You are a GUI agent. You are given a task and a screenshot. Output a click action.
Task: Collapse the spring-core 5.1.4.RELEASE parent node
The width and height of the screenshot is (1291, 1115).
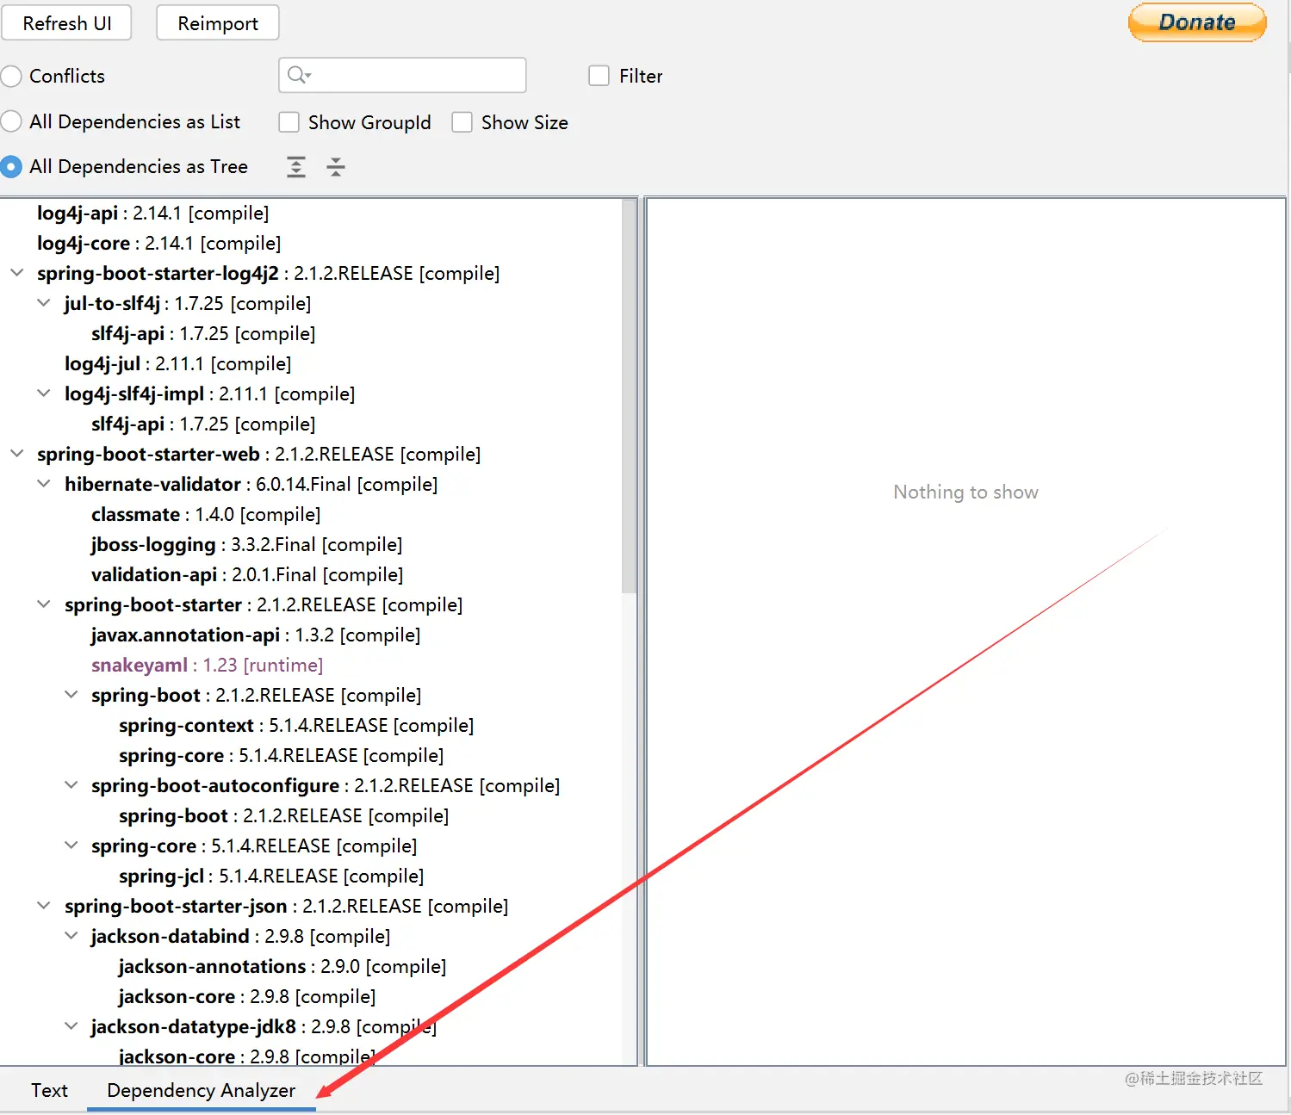[x=71, y=846]
